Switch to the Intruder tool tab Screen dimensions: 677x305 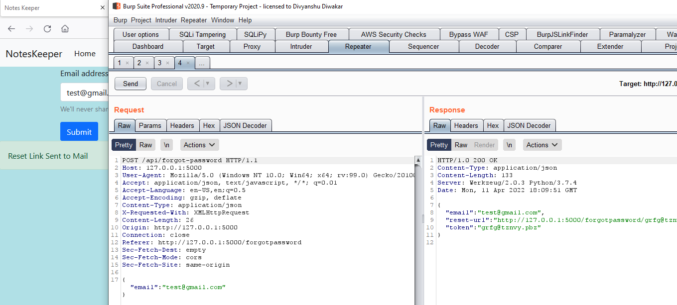click(x=301, y=46)
